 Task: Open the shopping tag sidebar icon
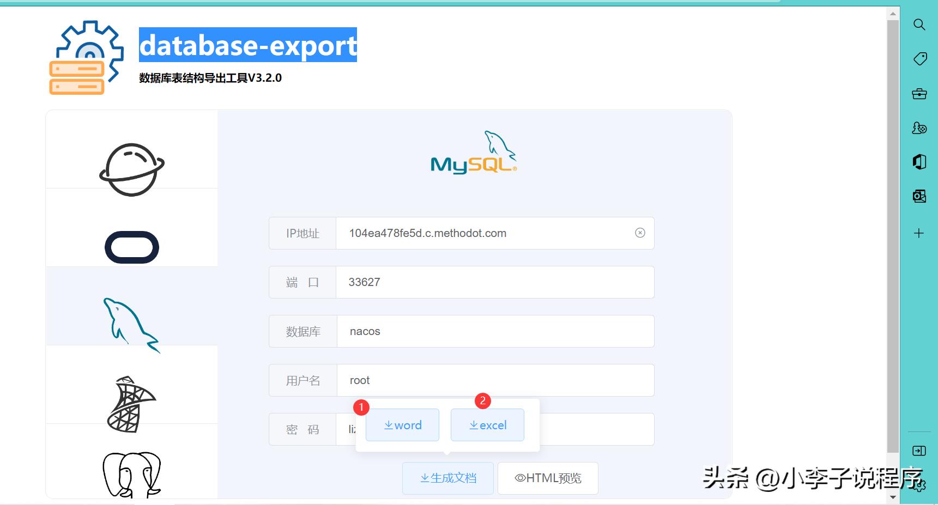(919, 59)
